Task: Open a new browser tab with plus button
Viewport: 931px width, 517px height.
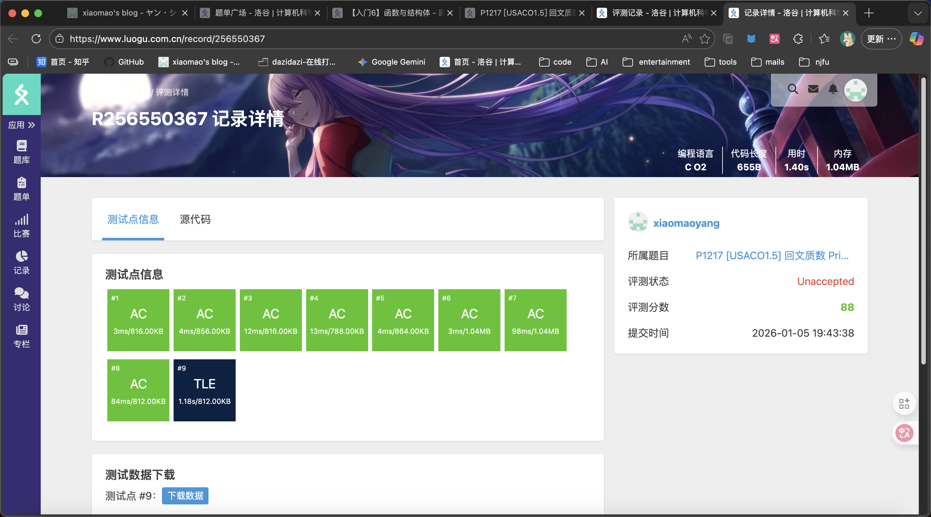Action: pyautogui.click(x=869, y=13)
